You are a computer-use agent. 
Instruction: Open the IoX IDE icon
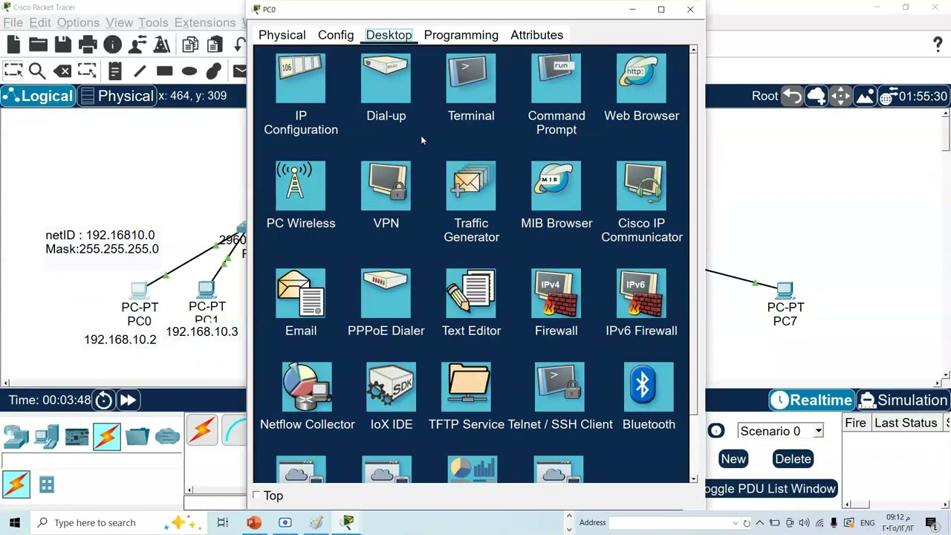[392, 387]
